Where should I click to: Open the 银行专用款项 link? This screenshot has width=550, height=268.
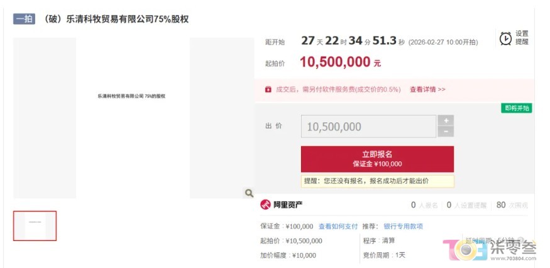tap(404, 227)
